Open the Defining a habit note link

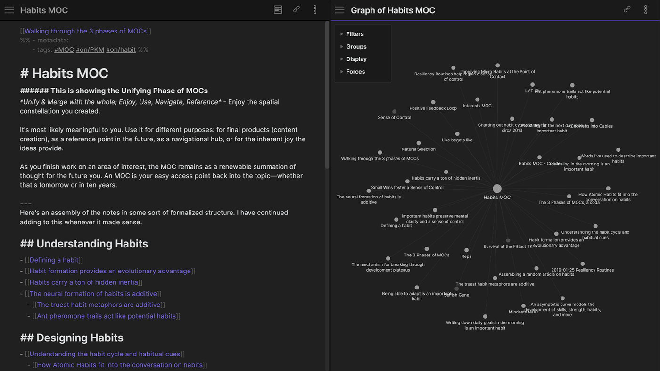coord(53,260)
